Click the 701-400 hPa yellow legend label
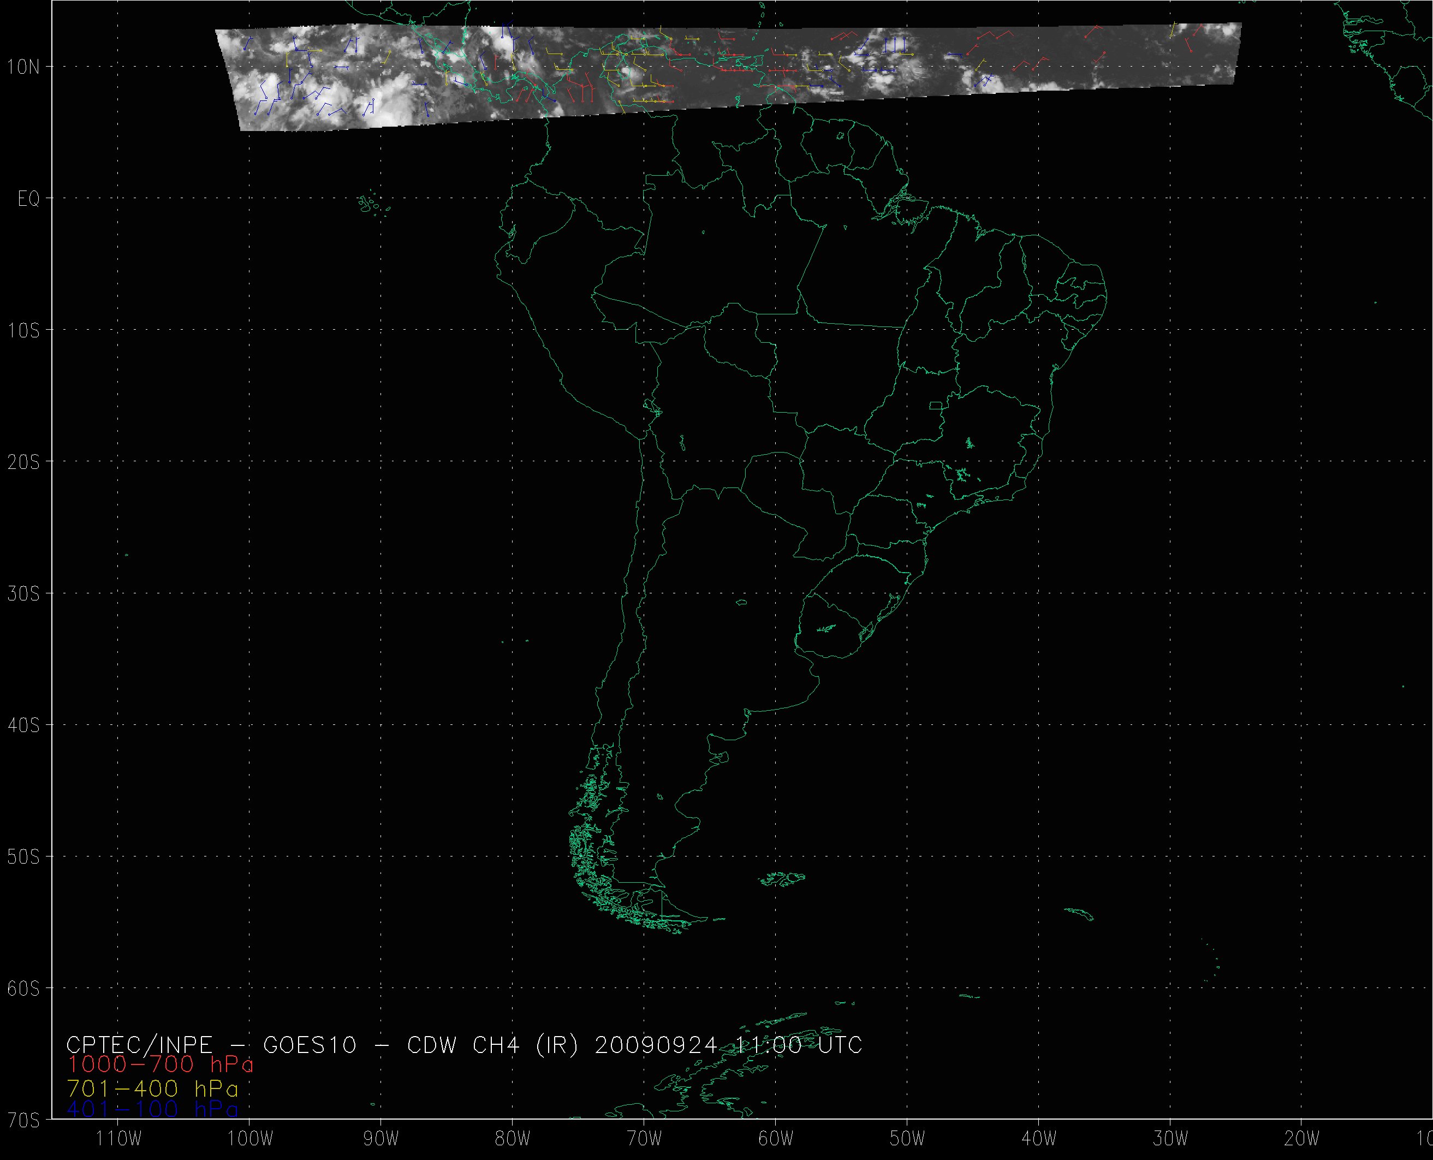Viewport: 1433px width, 1160px height. tap(152, 1088)
